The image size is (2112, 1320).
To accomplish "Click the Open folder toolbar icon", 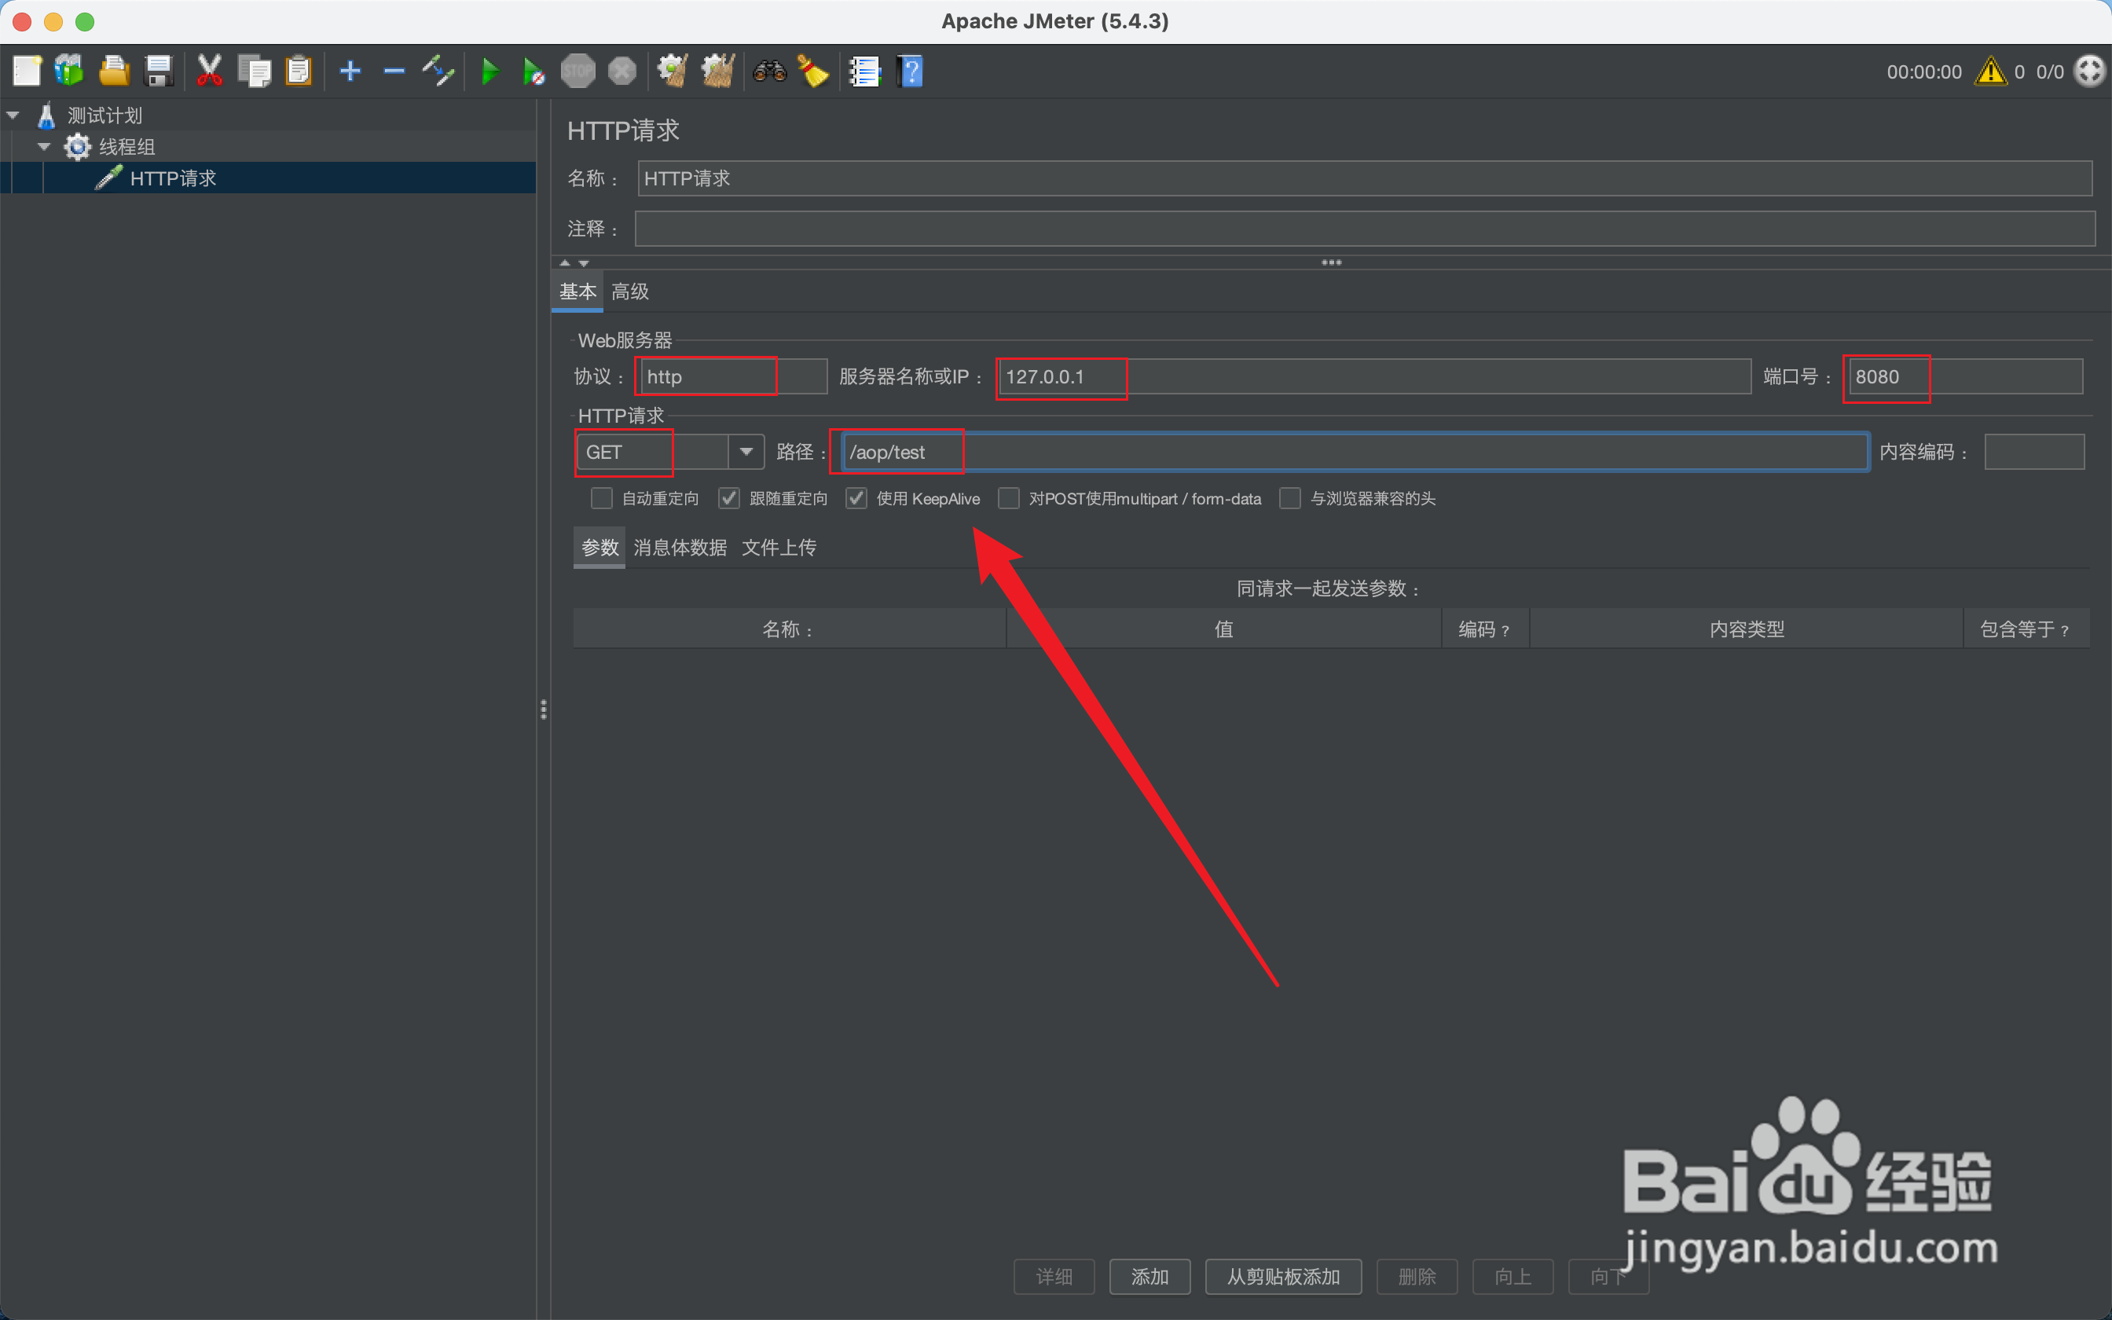I will 113,71.
